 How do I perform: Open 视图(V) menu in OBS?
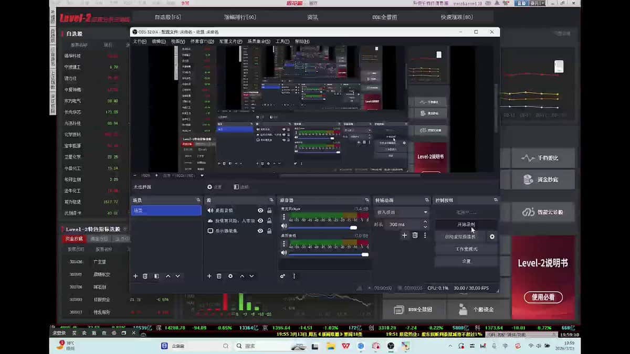[x=178, y=41]
